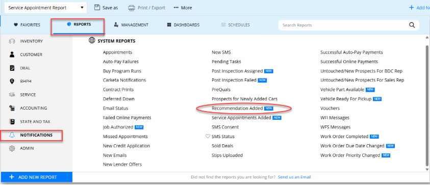Open the Sold Deals report
The image size is (430, 185).
(222, 146)
